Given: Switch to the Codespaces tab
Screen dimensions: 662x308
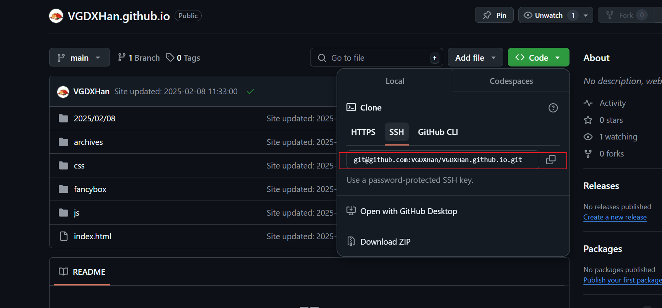Looking at the screenshot, I should pyautogui.click(x=511, y=81).
